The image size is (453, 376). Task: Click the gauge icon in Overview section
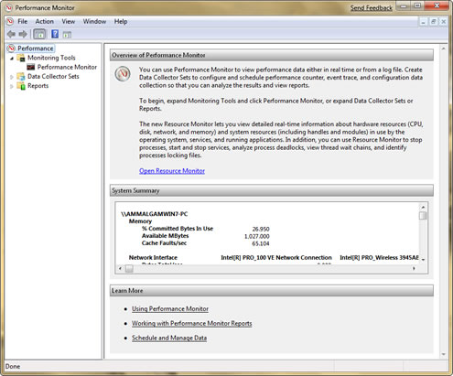tap(123, 74)
